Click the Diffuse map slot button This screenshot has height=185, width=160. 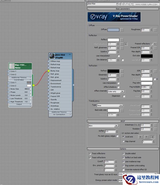tap(122, 30)
